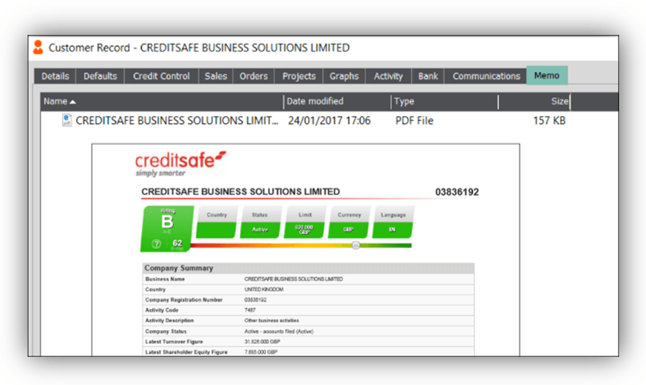
Task: Click the date 24/01/2017 17:06
Action: point(329,120)
